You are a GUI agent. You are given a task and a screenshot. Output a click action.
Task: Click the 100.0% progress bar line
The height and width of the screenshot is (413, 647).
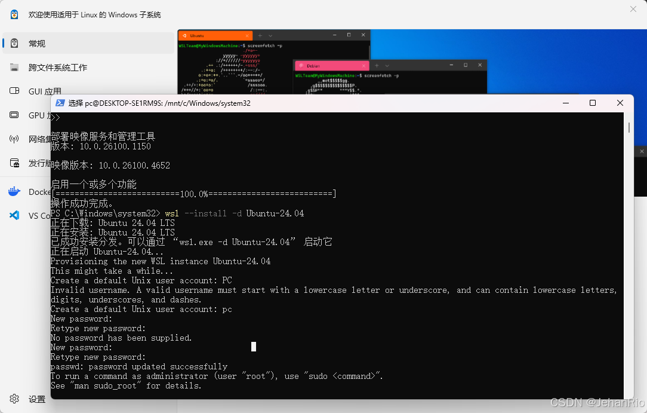tap(193, 194)
